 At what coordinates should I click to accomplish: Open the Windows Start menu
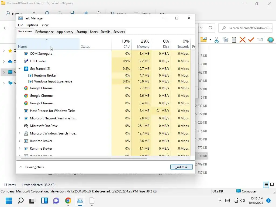9,201
